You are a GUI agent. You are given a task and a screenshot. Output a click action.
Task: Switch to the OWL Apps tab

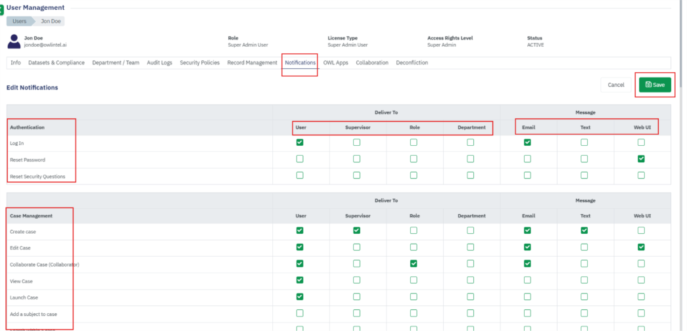tap(335, 63)
